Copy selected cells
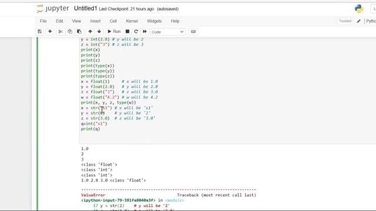The width and height of the screenshot is (376, 211). coord(70,32)
